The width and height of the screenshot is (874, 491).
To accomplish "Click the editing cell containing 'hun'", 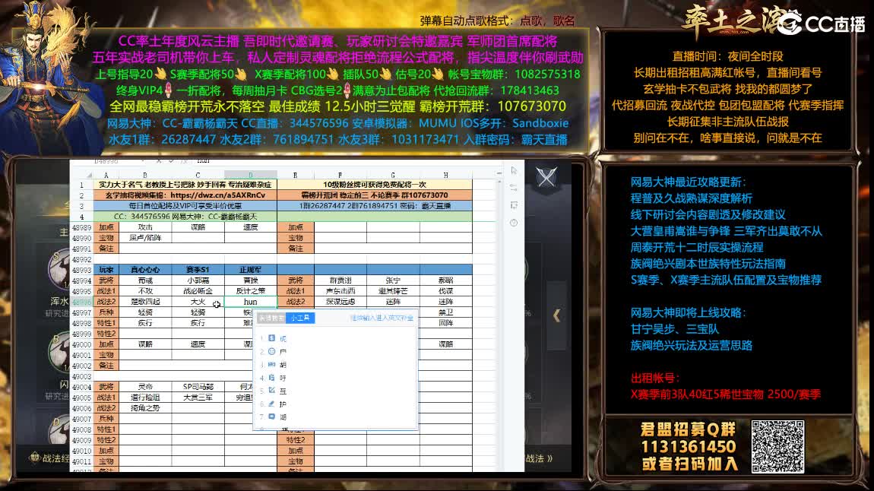I will pos(251,302).
